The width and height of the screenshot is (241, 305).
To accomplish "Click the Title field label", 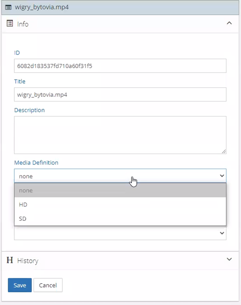I will [20, 81].
